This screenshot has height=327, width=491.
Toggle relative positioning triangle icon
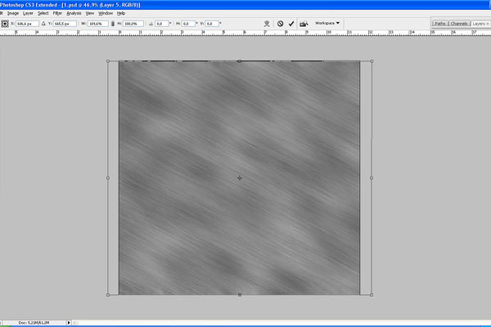[x=47, y=24]
